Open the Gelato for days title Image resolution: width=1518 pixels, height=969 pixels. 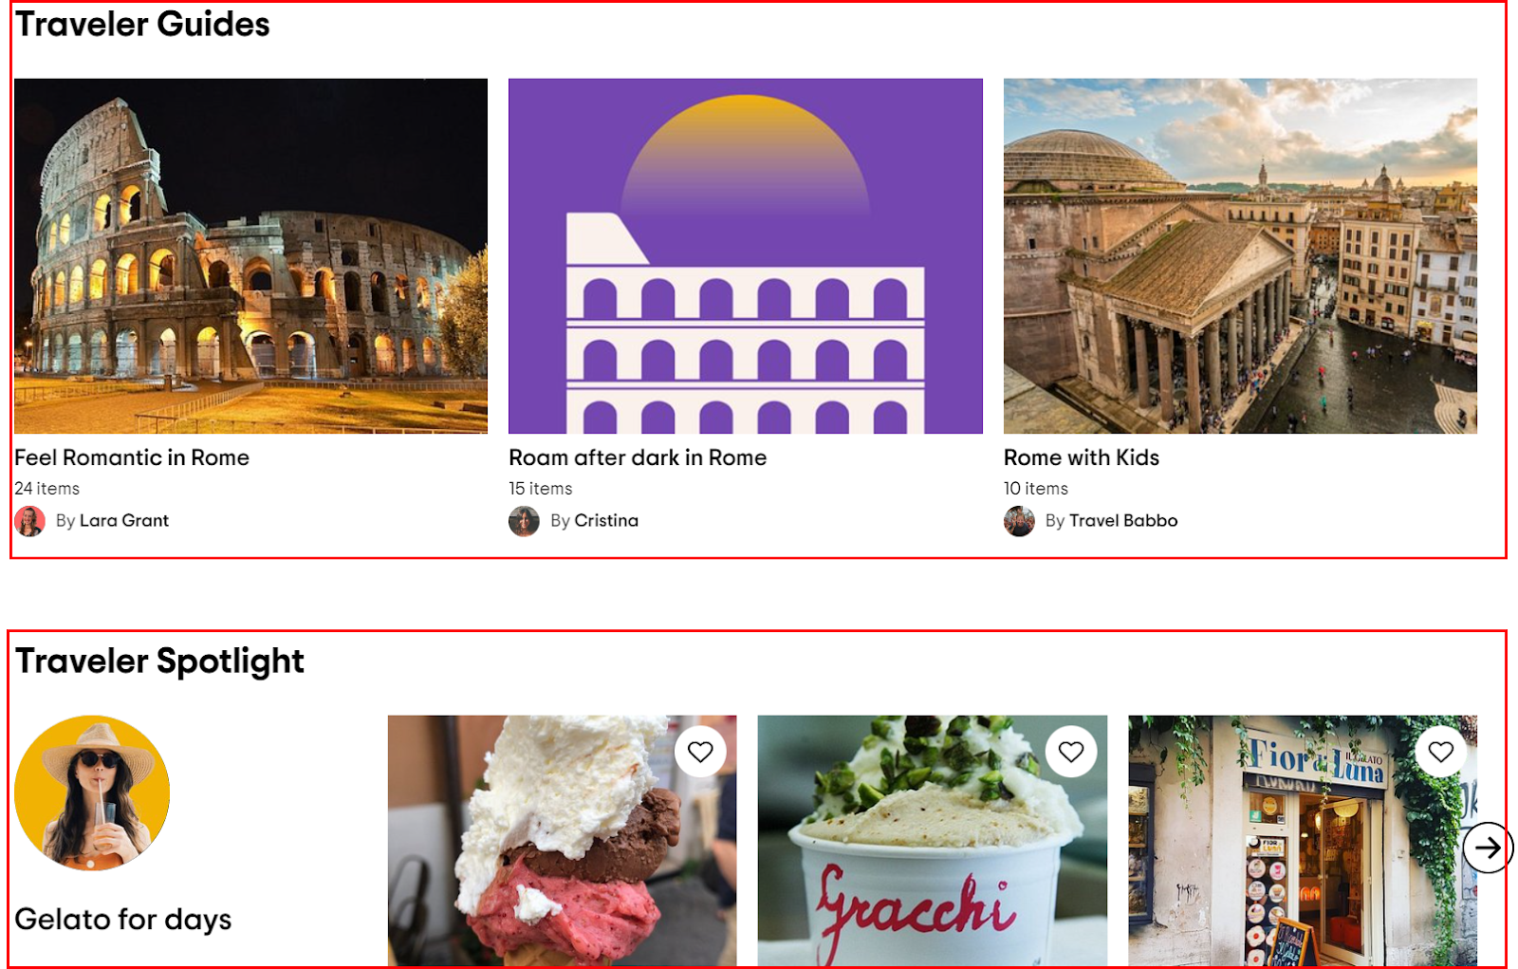click(x=123, y=919)
